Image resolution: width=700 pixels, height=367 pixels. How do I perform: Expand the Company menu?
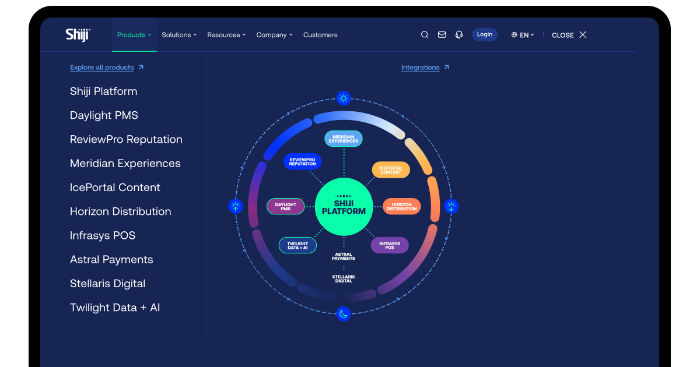coord(275,35)
